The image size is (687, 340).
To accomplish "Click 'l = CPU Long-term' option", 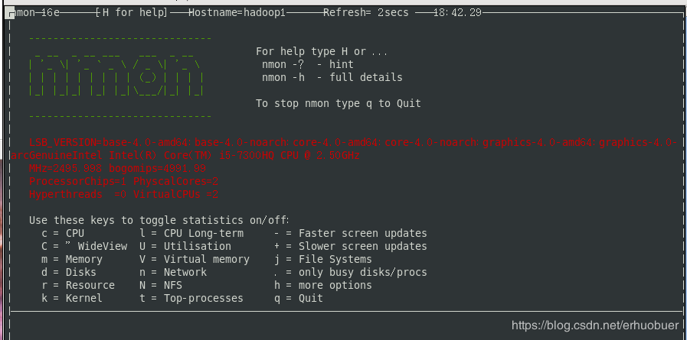I will click(191, 233).
